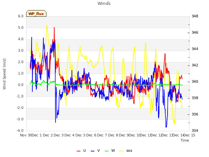This screenshot has width=209, height=157.
Task: Click the Dec 4 date label
Action: point(70,135)
